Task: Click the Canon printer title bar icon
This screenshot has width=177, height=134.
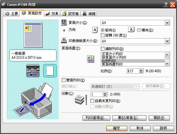Action: [x=4, y=4]
